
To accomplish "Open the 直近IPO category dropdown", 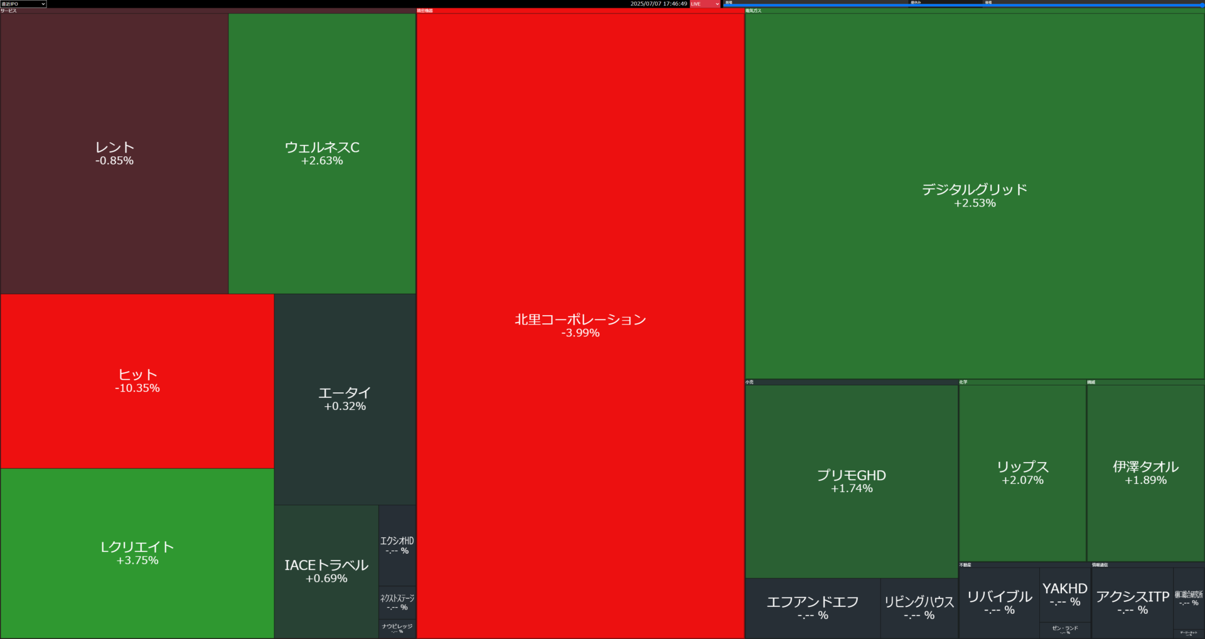I will tap(23, 4).
